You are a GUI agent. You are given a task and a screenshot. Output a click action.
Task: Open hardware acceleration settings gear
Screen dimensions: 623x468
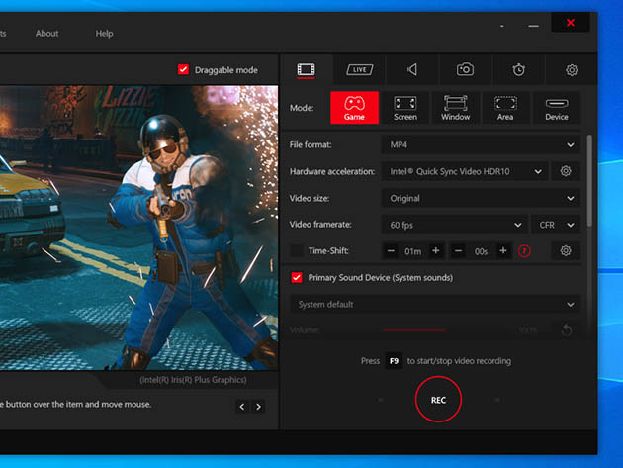tap(566, 171)
